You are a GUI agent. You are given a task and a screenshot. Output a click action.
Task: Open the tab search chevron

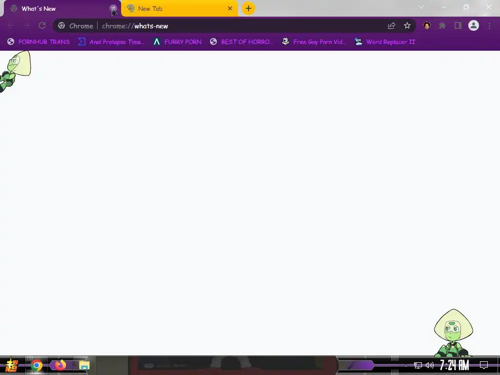[421, 7]
